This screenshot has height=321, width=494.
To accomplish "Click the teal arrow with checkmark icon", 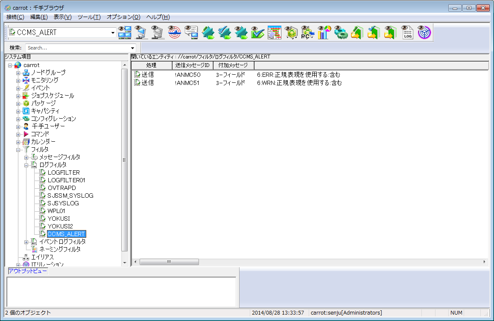I will [225, 32].
